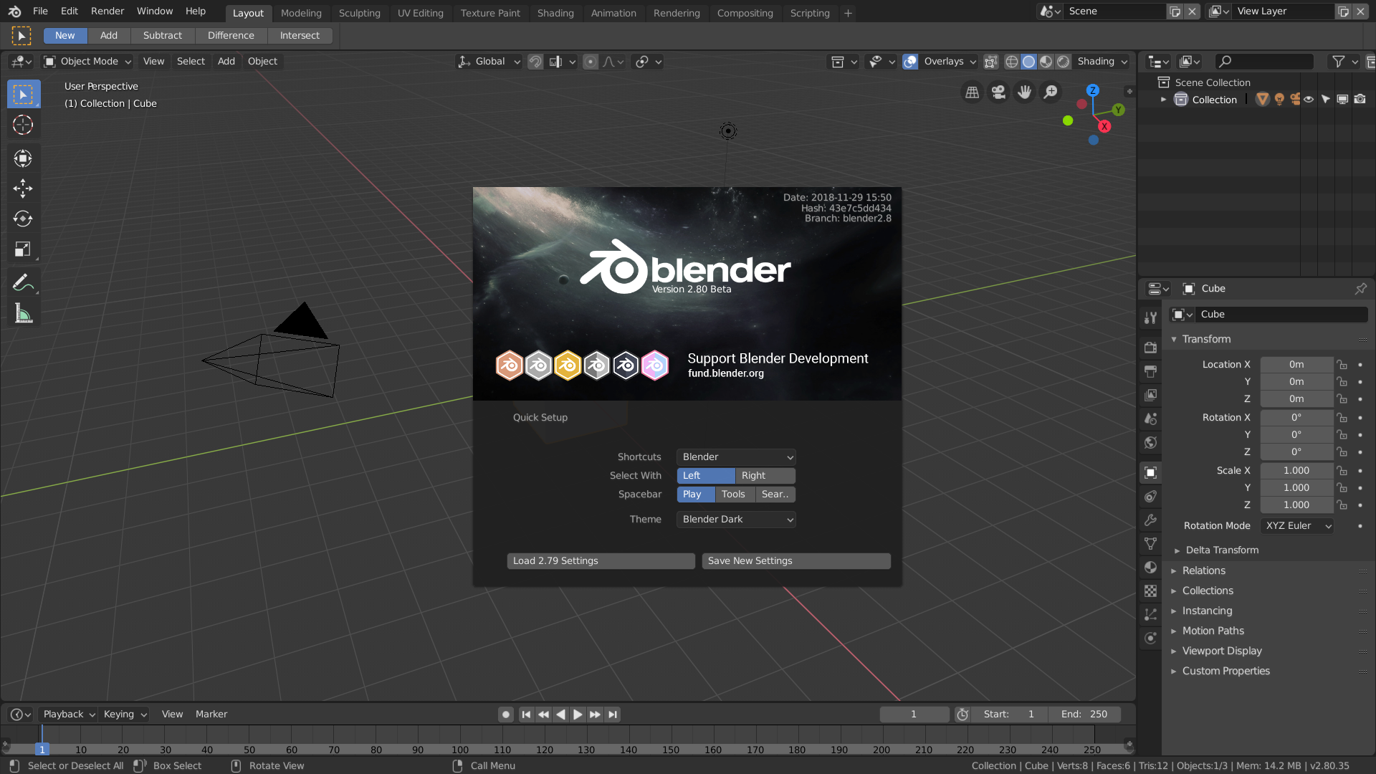
Task: Toggle Object Mode dropdown
Action: pos(88,62)
